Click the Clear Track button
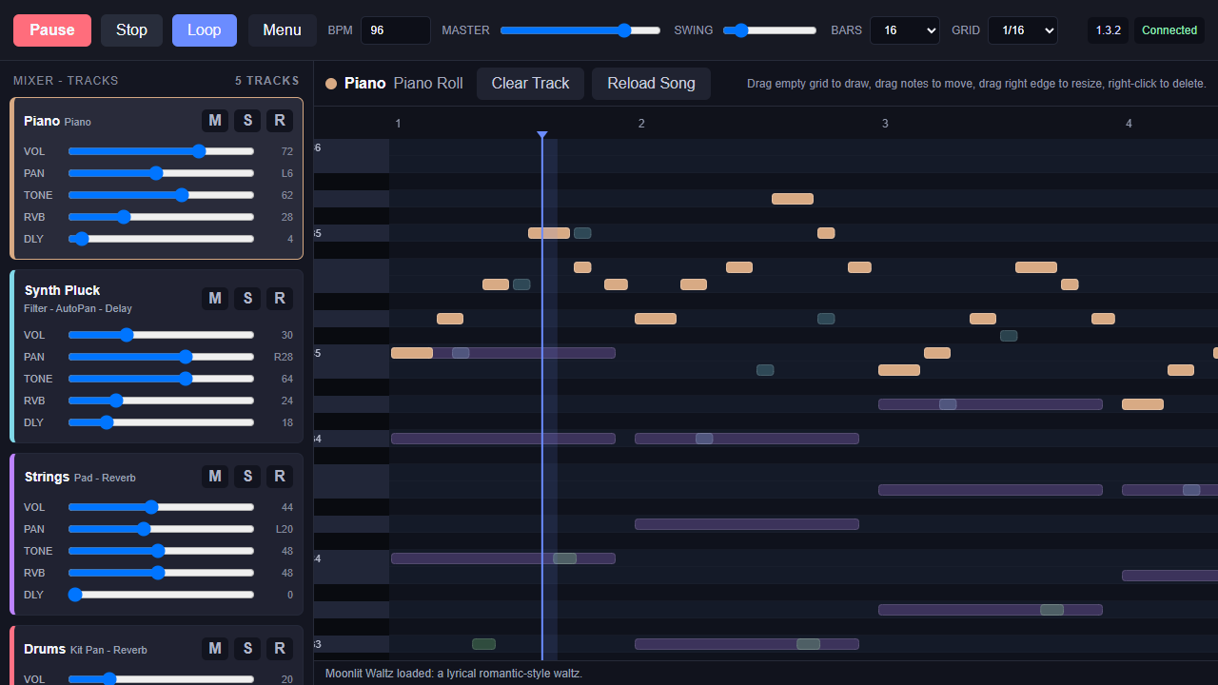 click(x=530, y=84)
